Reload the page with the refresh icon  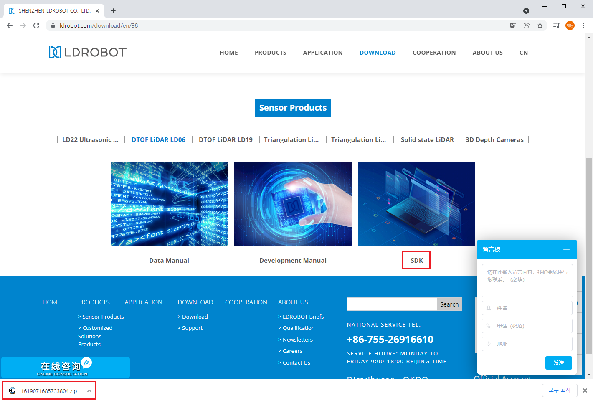coord(36,25)
